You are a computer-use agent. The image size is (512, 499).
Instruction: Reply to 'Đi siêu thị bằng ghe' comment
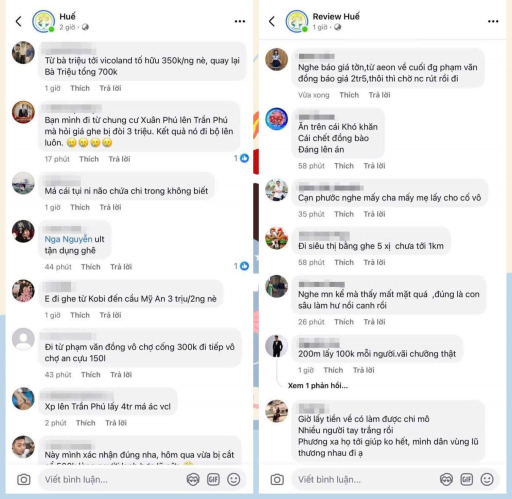pyautogui.click(x=374, y=262)
